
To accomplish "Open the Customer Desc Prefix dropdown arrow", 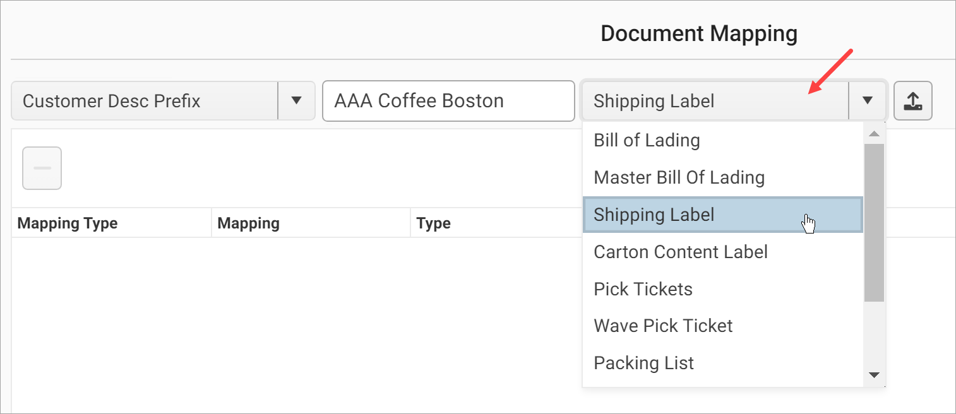I will (296, 100).
